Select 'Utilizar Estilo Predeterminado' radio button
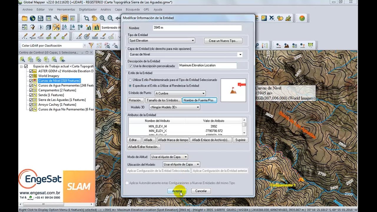377x212 pixels. [x=130, y=80]
